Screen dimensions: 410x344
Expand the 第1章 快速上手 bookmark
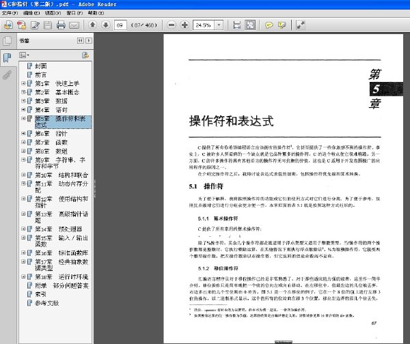pyautogui.click(x=23, y=83)
